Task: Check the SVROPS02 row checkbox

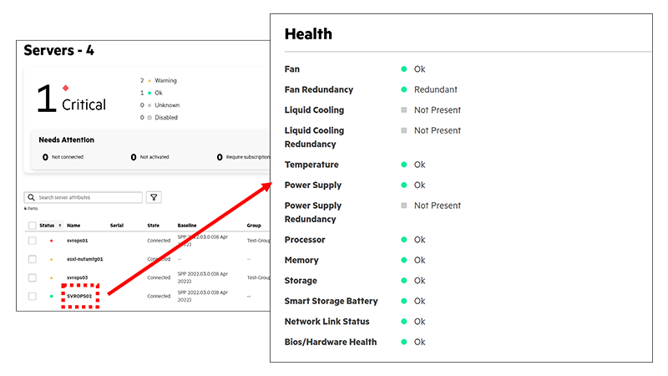Action: coord(33,297)
